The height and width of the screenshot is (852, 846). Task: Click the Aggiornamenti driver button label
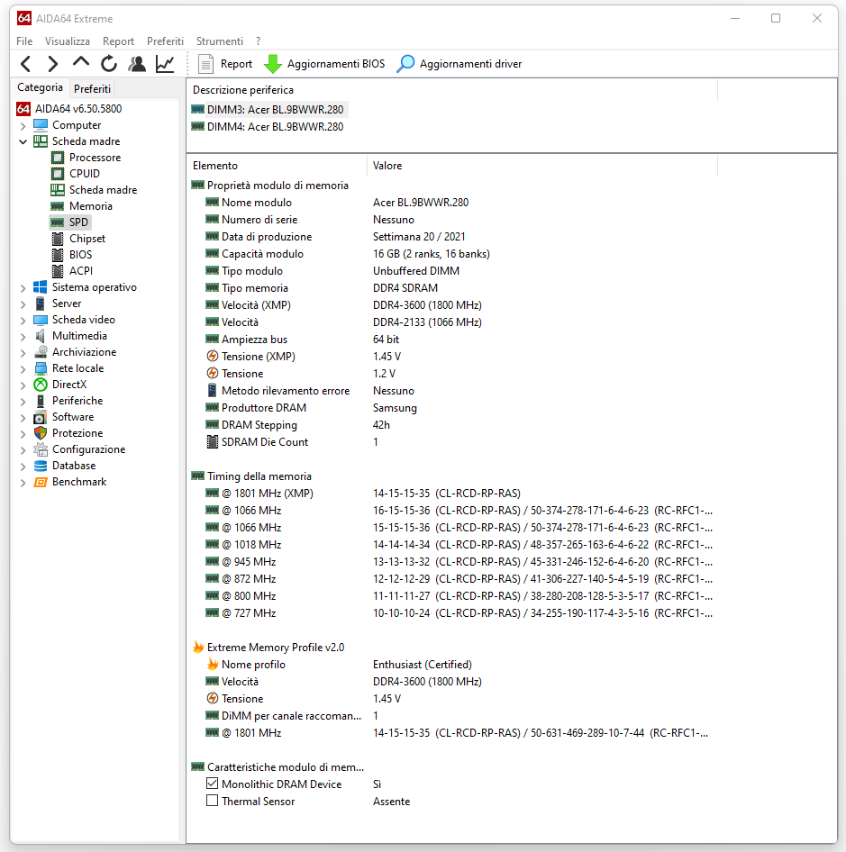click(471, 64)
